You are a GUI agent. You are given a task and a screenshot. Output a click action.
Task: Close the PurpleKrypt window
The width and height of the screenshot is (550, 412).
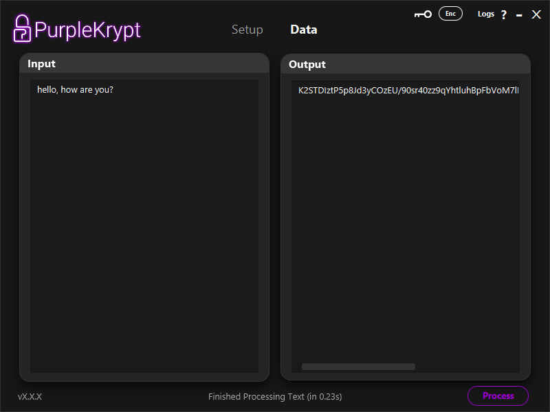[536, 14]
